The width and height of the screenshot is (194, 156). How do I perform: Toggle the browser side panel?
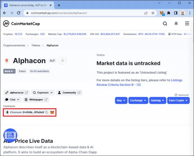[x=176, y=13]
